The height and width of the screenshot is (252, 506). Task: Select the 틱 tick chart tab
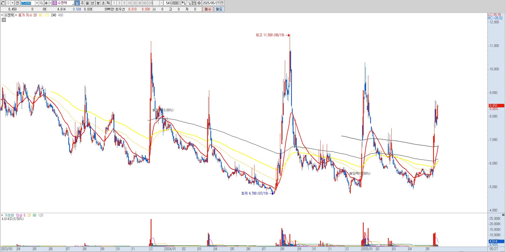(x=108, y=3)
